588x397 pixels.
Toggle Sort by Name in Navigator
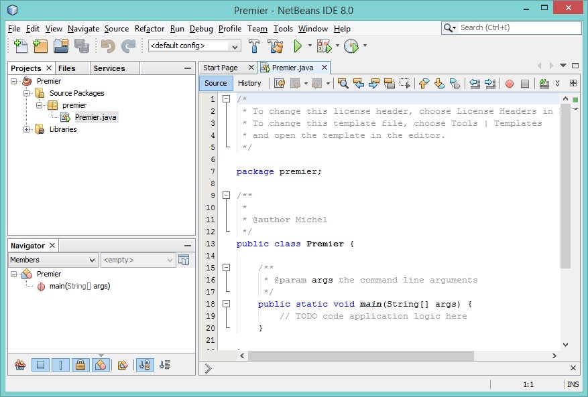[144, 365]
